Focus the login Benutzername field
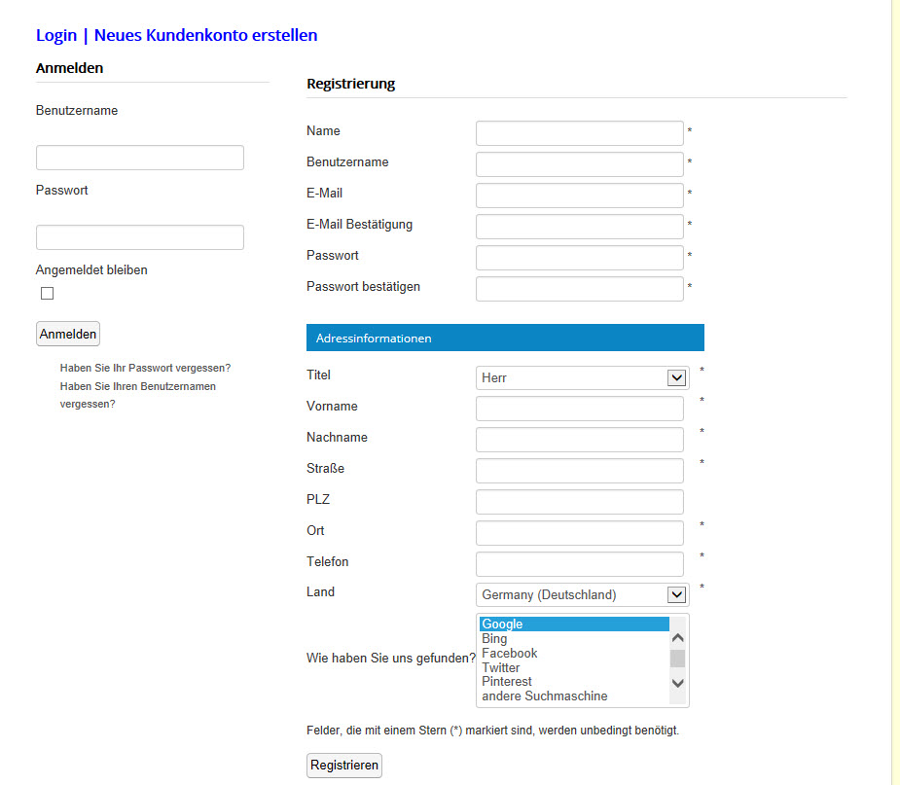The width and height of the screenshot is (900, 785). click(140, 158)
